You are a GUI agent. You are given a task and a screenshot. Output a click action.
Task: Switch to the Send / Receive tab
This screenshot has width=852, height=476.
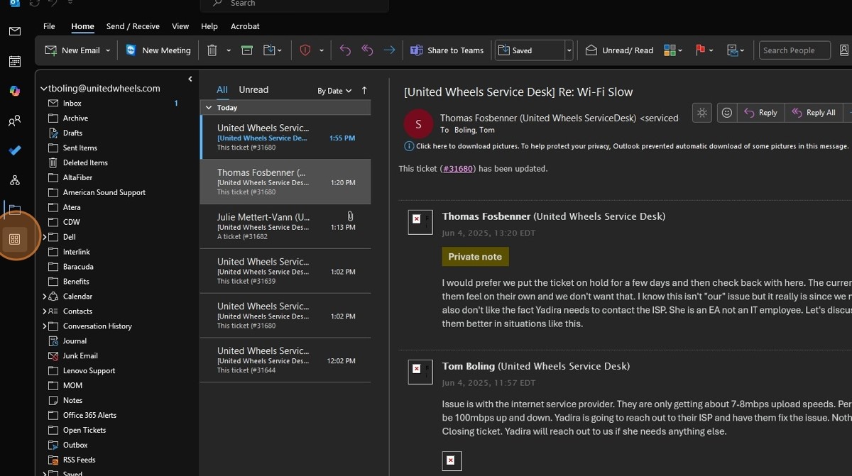click(133, 26)
